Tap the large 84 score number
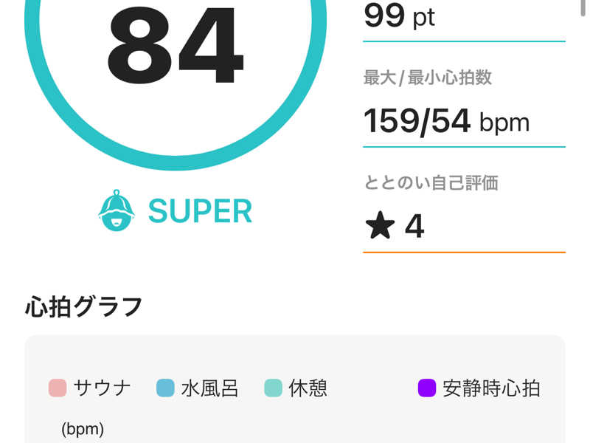Viewport: 590px width, 443px height. [x=176, y=45]
